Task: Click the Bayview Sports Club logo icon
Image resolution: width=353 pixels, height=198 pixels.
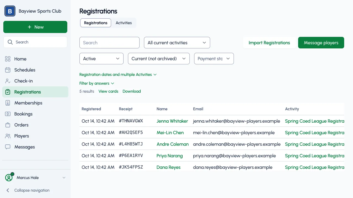Action: click(10, 11)
